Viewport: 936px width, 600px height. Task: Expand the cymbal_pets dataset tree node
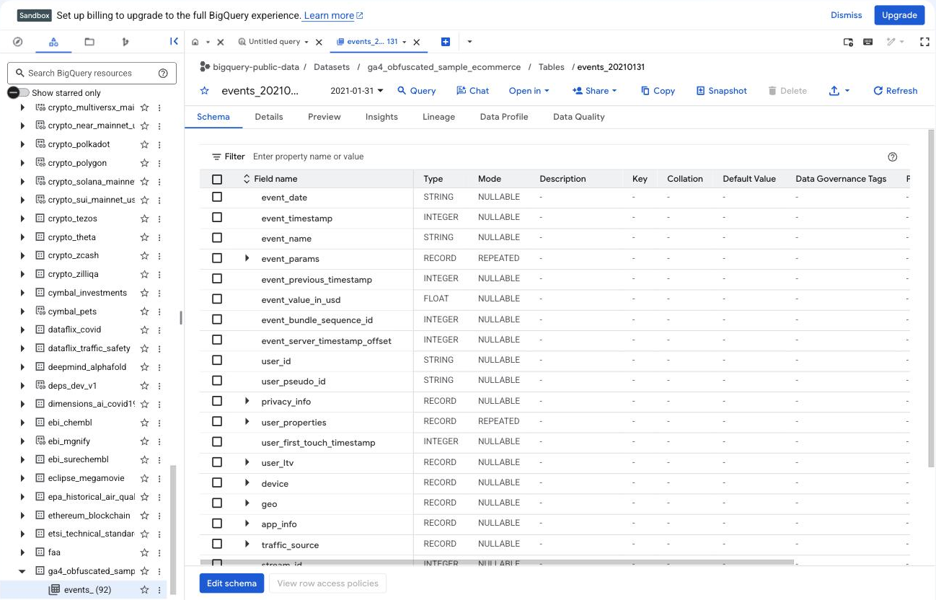point(22,312)
